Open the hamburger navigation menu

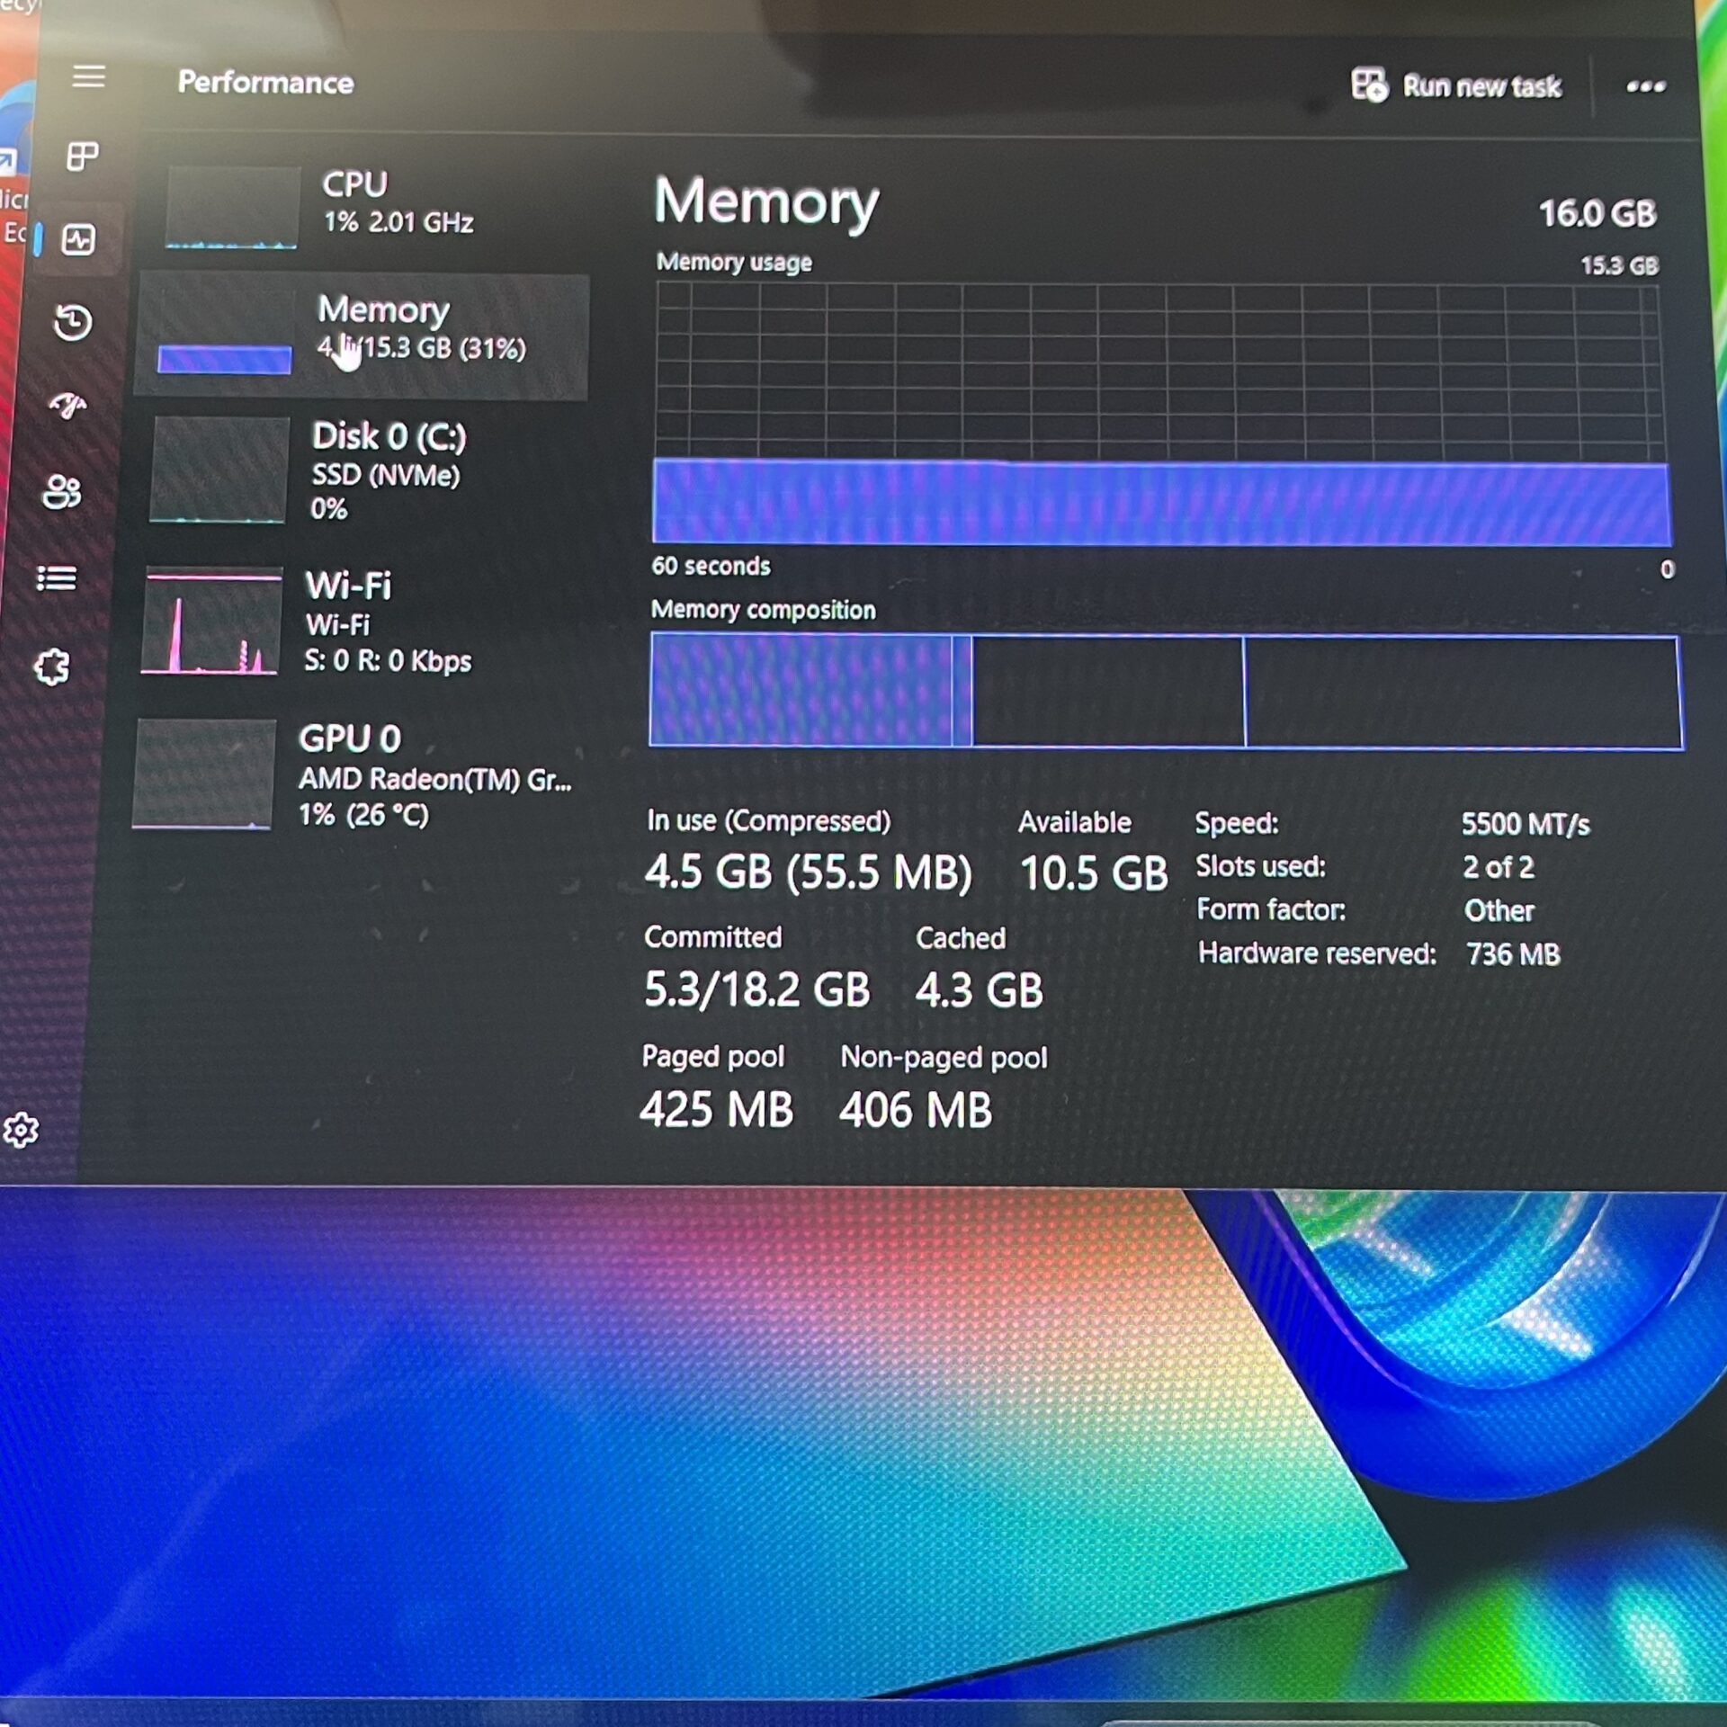point(88,76)
